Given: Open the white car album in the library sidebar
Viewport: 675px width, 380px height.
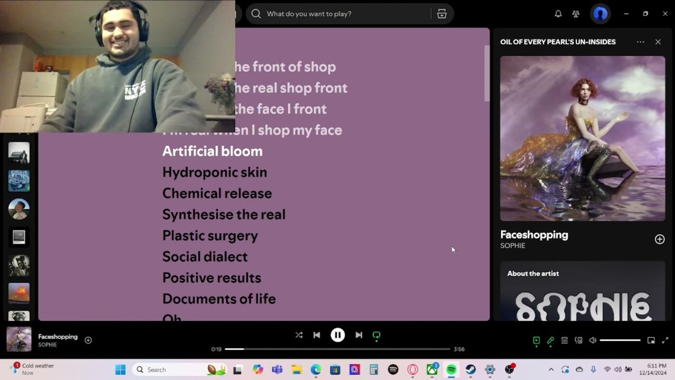Looking at the screenshot, I should tap(19, 153).
